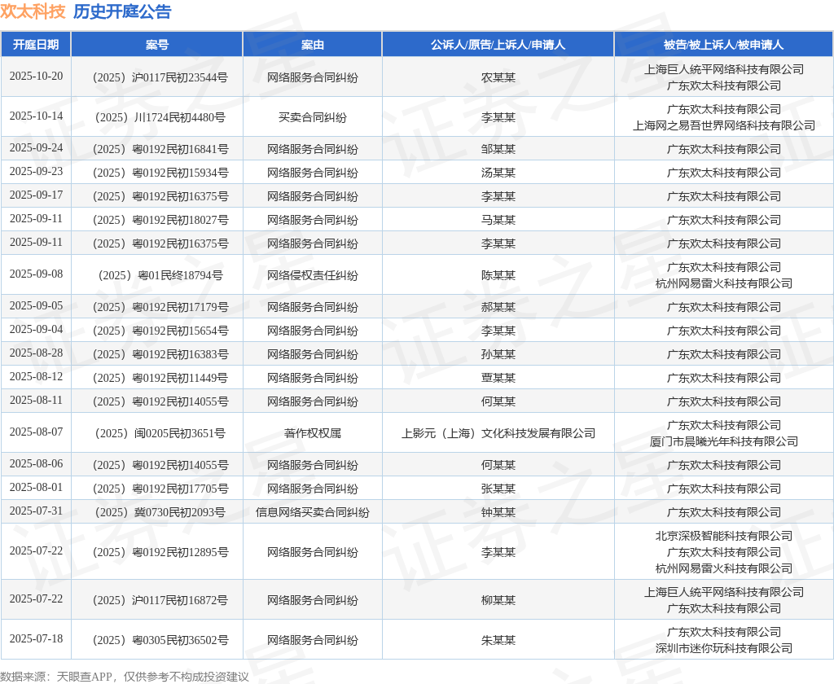Image resolution: width=834 pixels, height=684 pixels.
Task: Click the date 2025-08-01
Action: tap(36, 487)
